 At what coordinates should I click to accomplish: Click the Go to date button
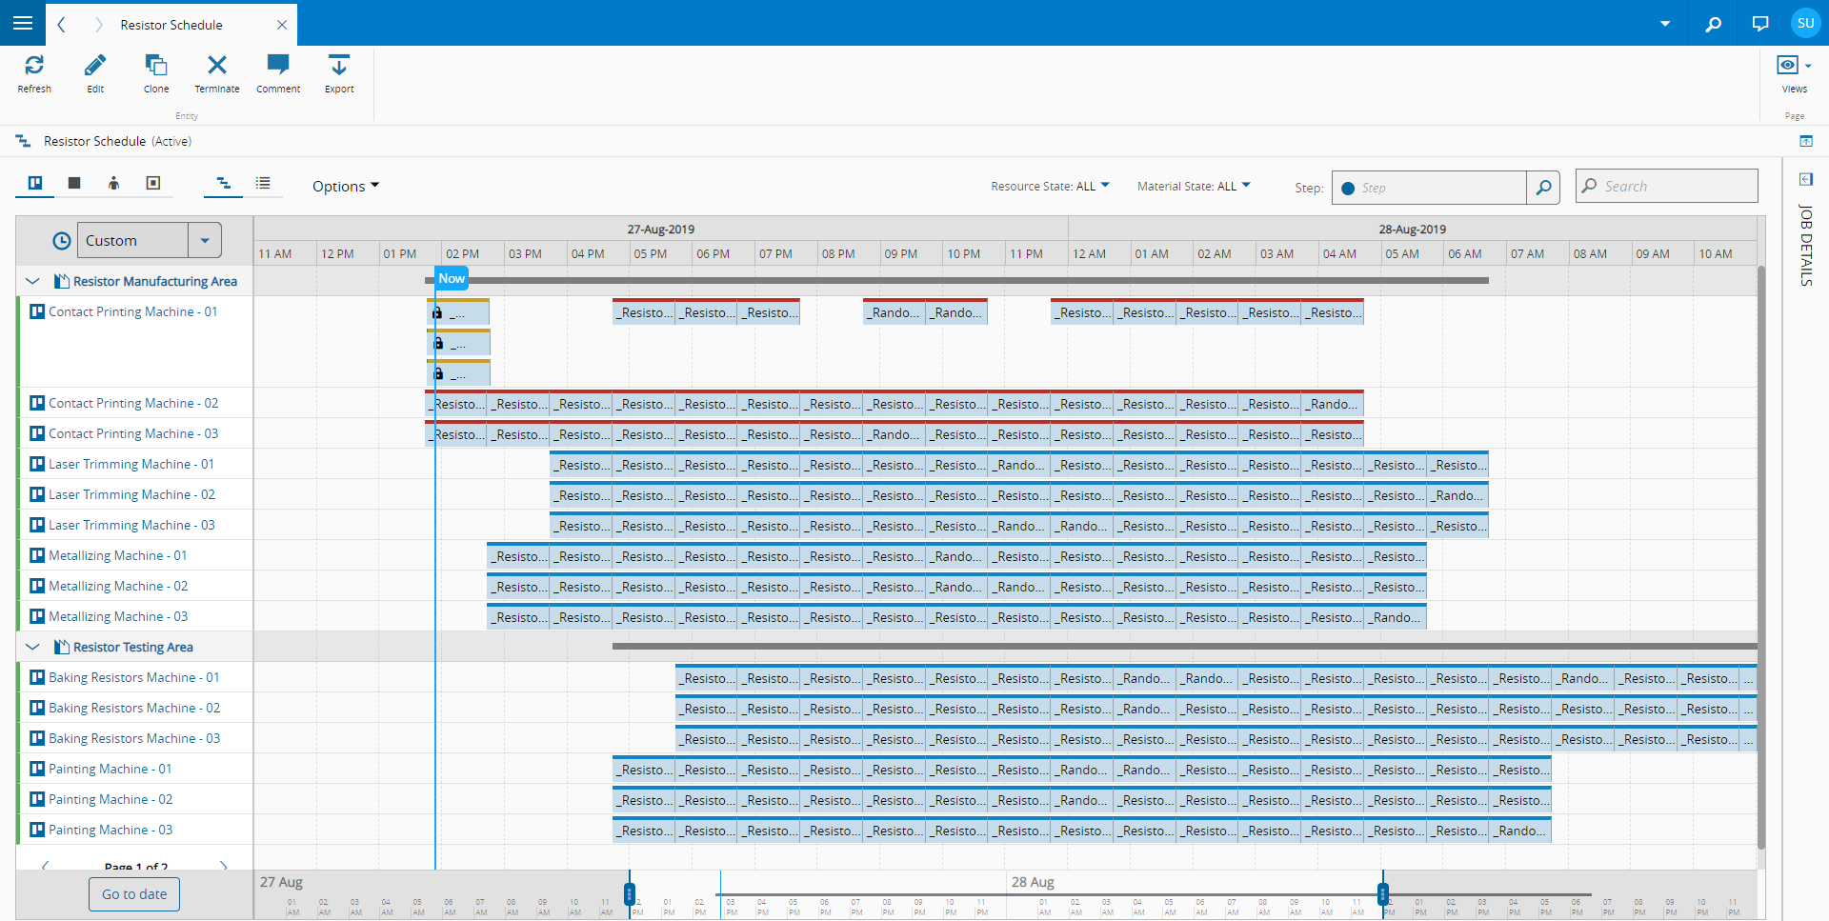pos(134,894)
